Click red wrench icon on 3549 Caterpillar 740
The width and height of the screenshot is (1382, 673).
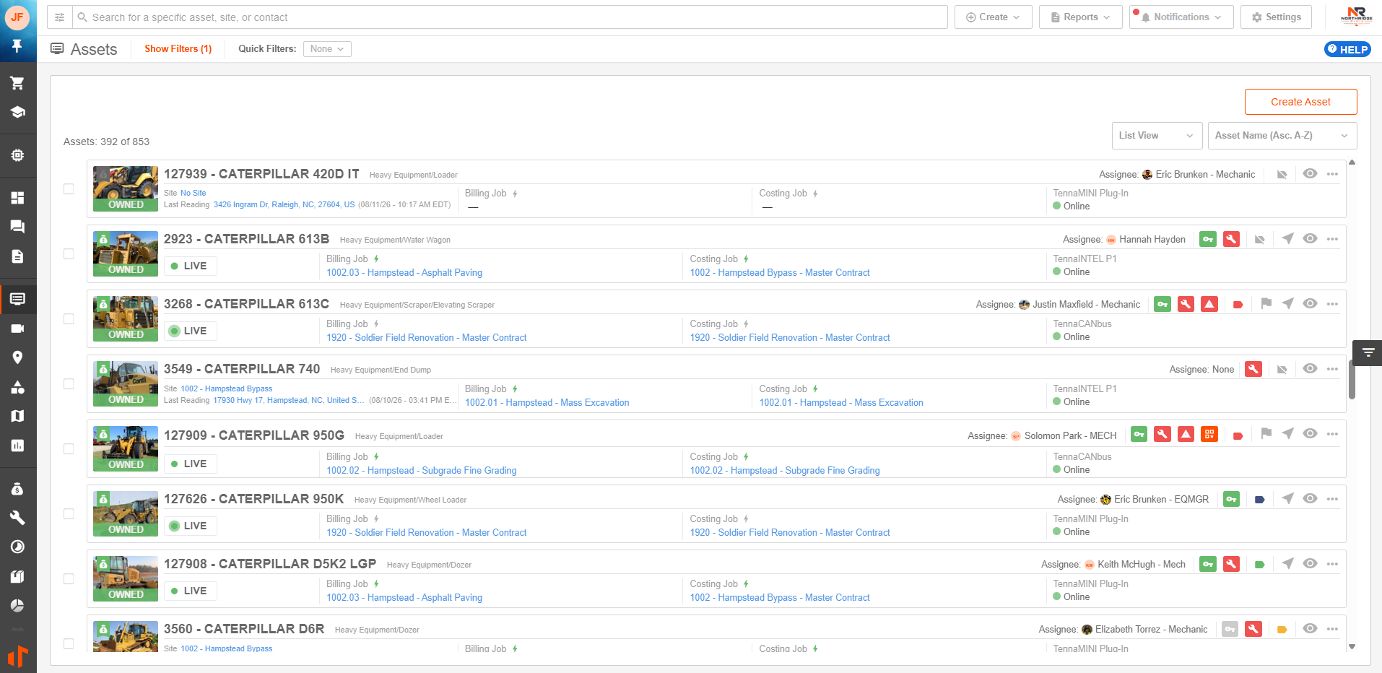(1253, 369)
